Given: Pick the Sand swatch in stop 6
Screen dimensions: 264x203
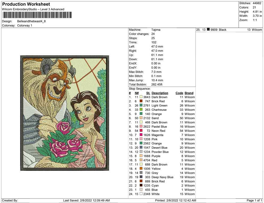Looking at the screenshot, I should (141, 118).
